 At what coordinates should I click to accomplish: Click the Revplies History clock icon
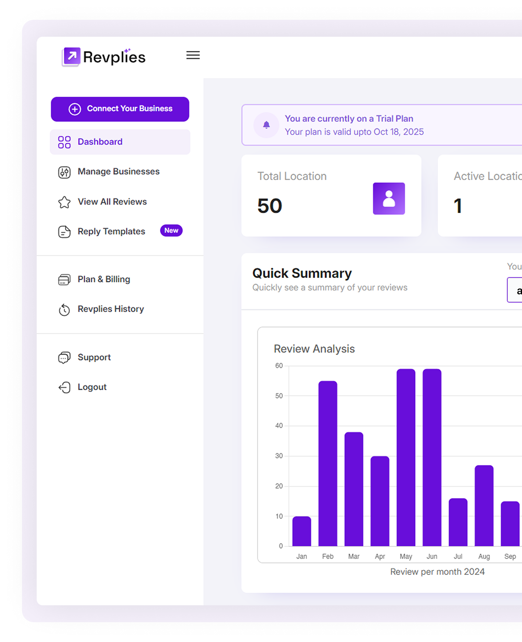[x=64, y=310]
